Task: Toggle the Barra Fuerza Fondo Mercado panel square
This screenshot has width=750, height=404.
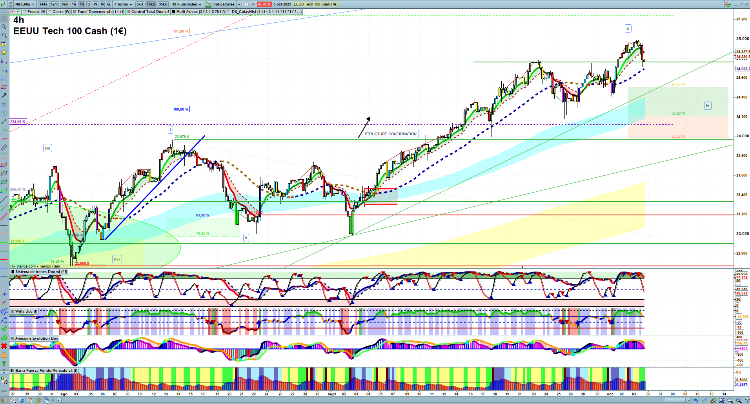Action: [x=12, y=370]
